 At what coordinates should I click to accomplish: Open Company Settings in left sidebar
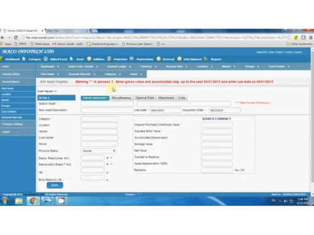(x=18, y=124)
